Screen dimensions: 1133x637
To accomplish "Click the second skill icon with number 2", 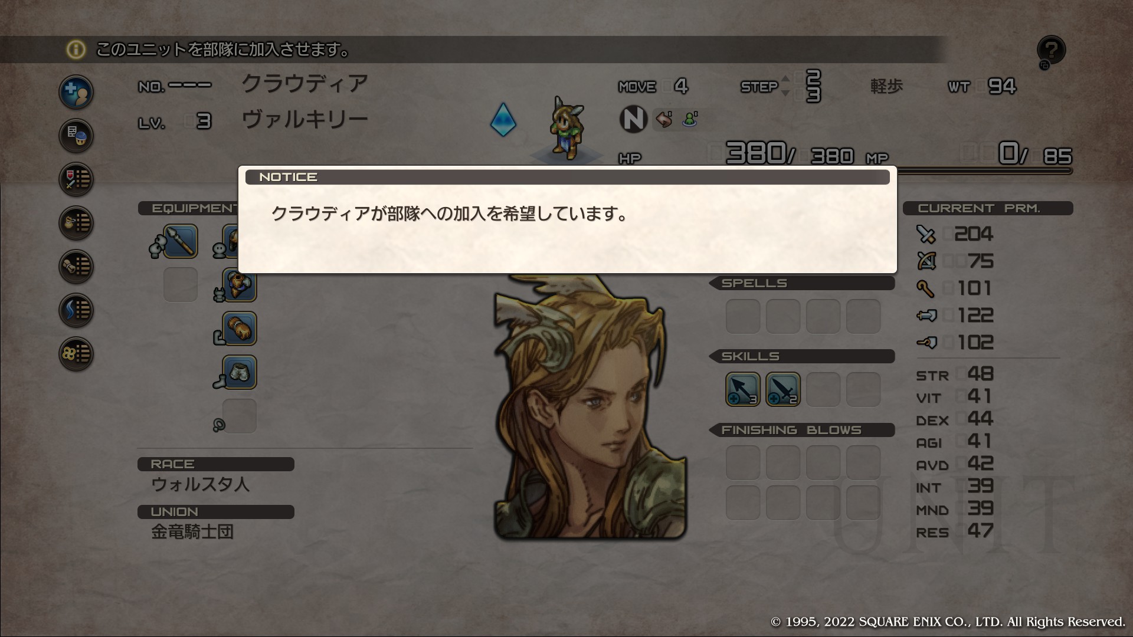I will pos(783,389).
